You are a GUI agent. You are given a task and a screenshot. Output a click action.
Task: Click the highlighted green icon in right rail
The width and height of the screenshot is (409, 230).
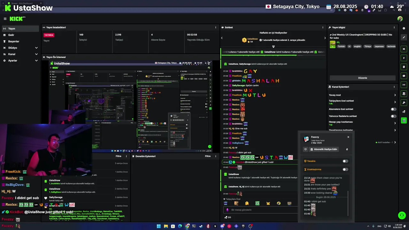click(x=404, y=120)
